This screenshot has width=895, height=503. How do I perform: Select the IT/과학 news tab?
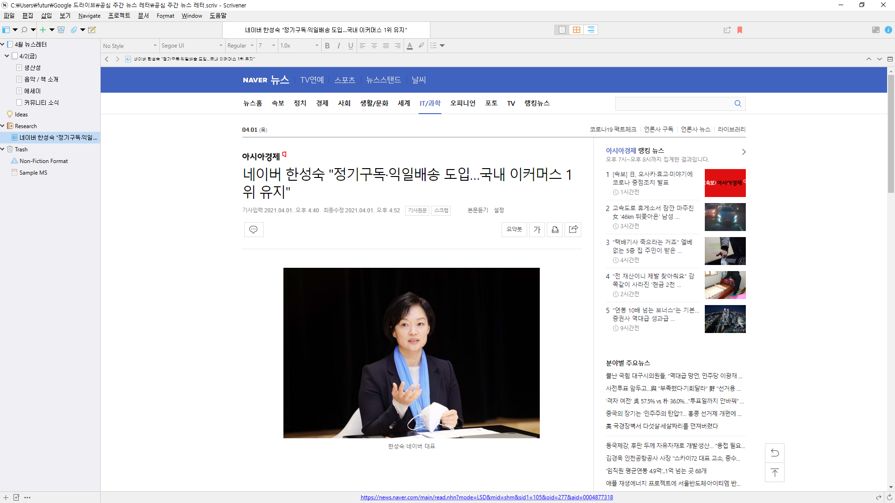pos(430,103)
